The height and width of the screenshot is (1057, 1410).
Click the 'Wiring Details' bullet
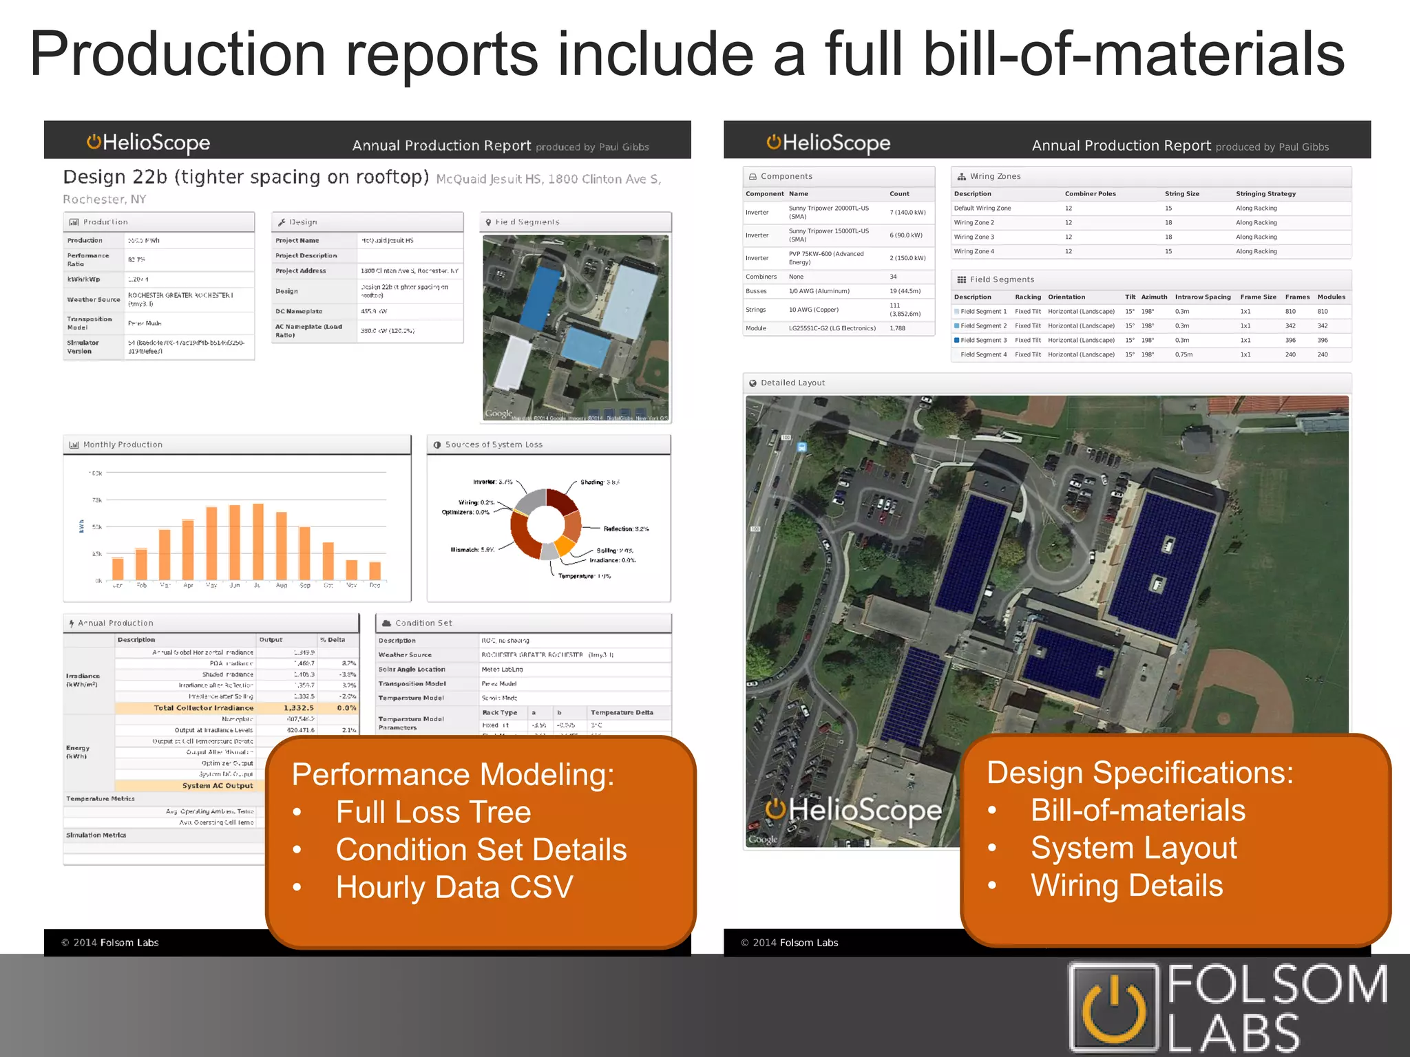pyautogui.click(x=1127, y=886)
